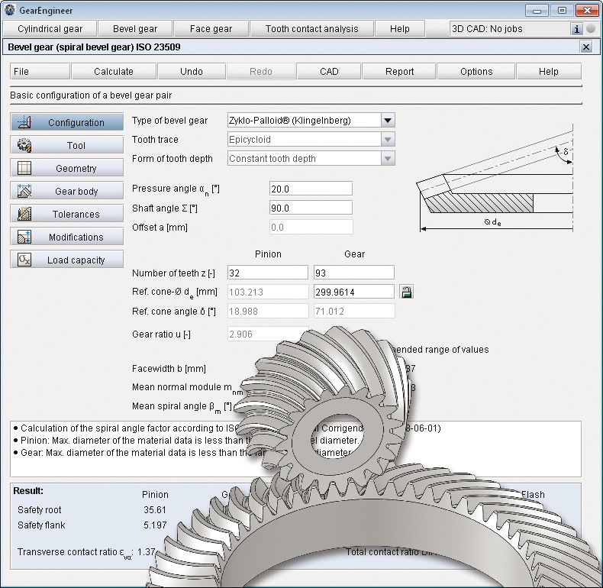Open the Cylindrical gear menu
The height and width of the screenshot is (588, 603).
point(50,29)
